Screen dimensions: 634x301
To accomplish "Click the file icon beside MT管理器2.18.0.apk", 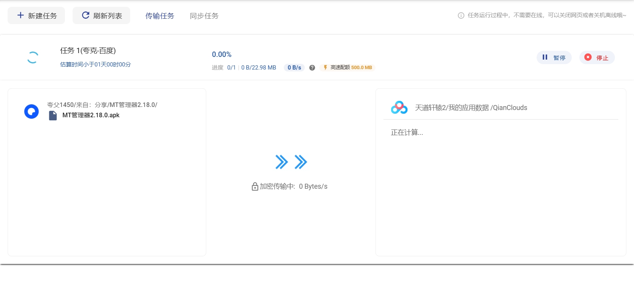I will [x=53, y=115].
